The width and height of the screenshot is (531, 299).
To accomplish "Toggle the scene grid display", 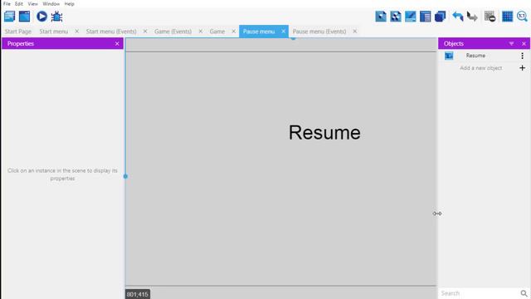I will point(507,17).
